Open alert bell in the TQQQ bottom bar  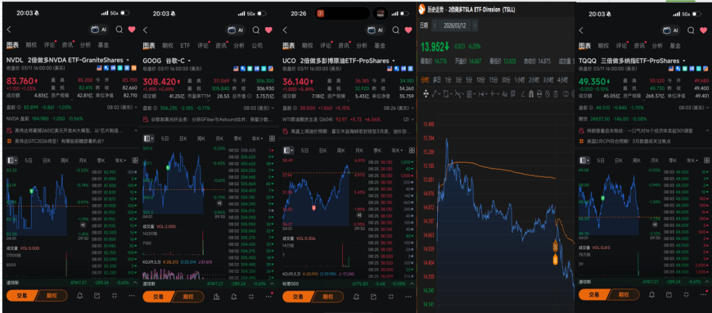(652, 296)
